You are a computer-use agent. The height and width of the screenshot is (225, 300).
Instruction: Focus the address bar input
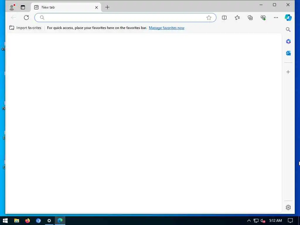coord(125,18)
